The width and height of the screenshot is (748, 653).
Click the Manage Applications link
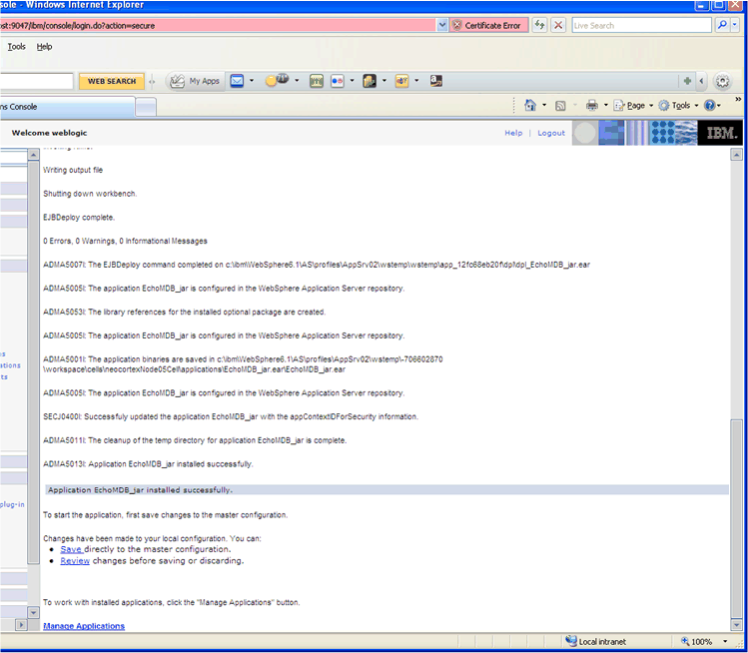[x=84, y=626]
